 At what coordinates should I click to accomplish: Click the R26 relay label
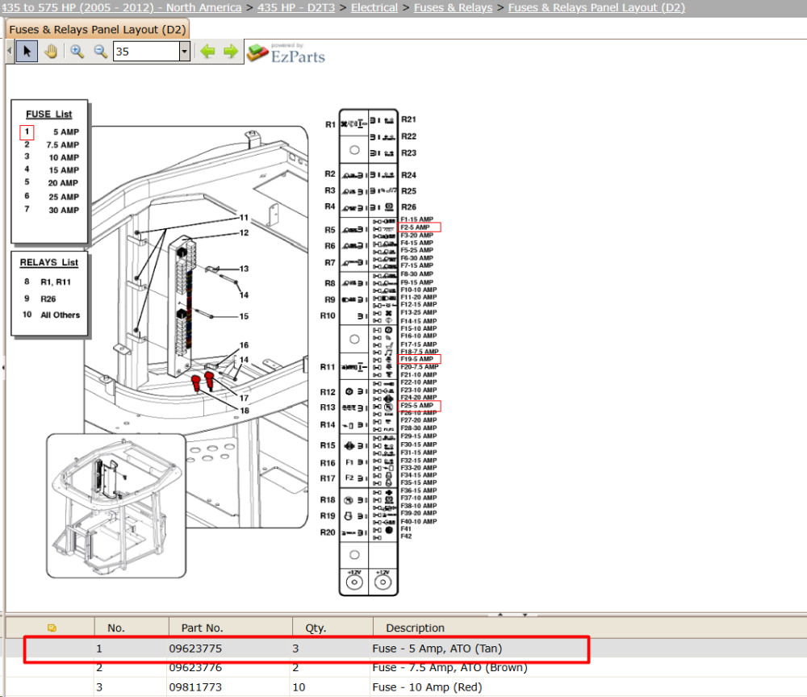pyautogui.click(x=408, y=207)
